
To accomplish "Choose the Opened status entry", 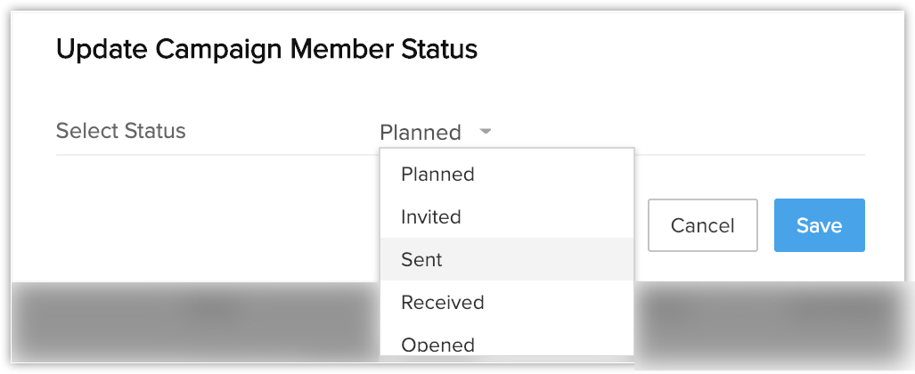I will (x=438, y=345).
